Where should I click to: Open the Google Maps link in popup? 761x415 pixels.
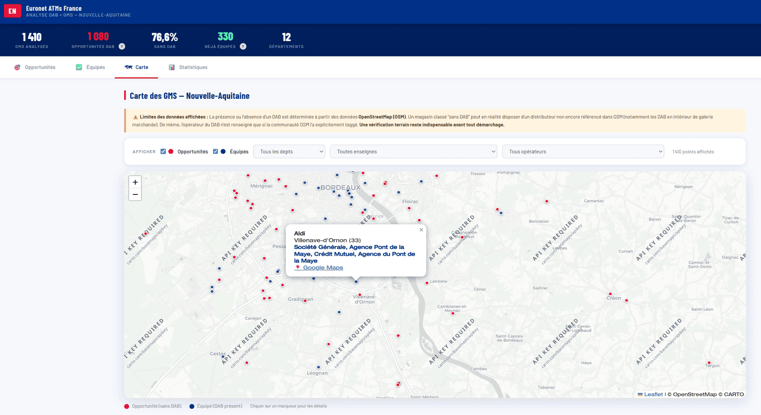[x=323, y=268]
